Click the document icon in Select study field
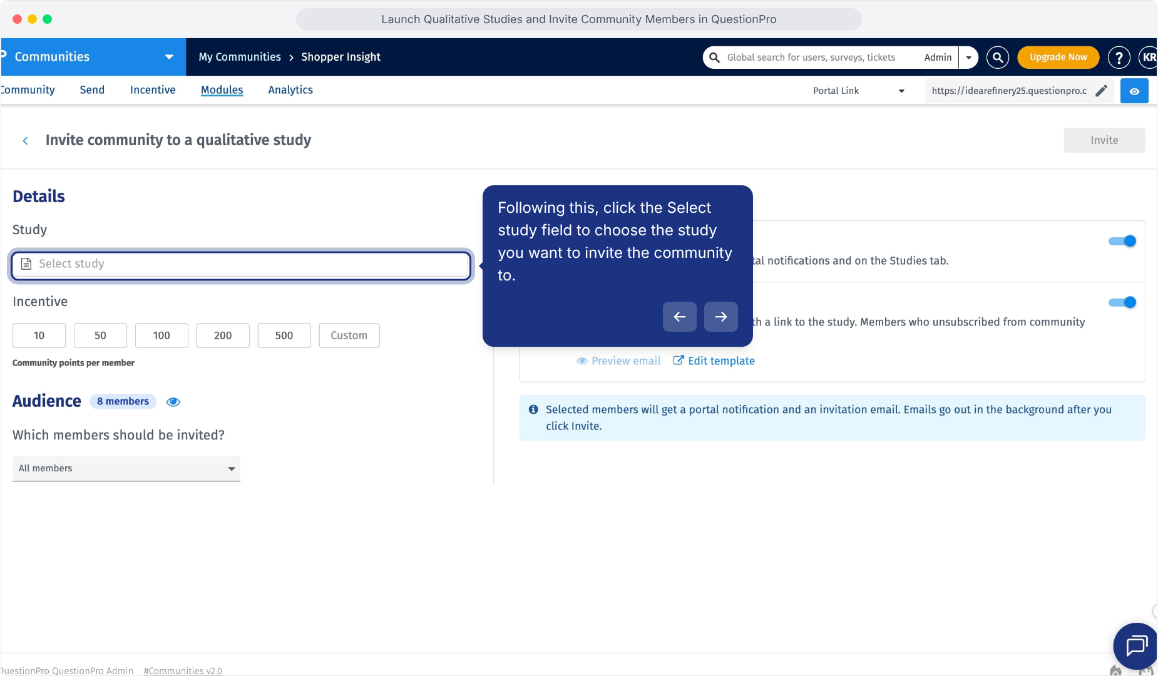1158x676 pixels. (26, 264)
